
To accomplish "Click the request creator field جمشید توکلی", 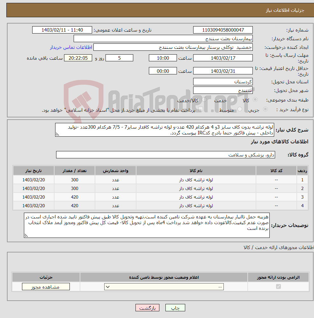I will 173,47.
